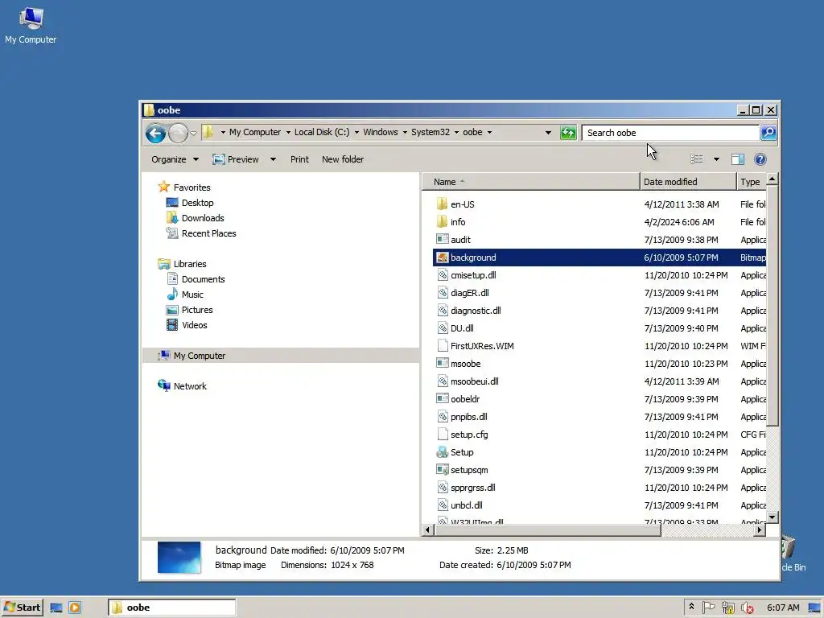Expand the Windows breadcrumb arrow
The width and height of the screenshot is (824, 618).
(406, 133)
